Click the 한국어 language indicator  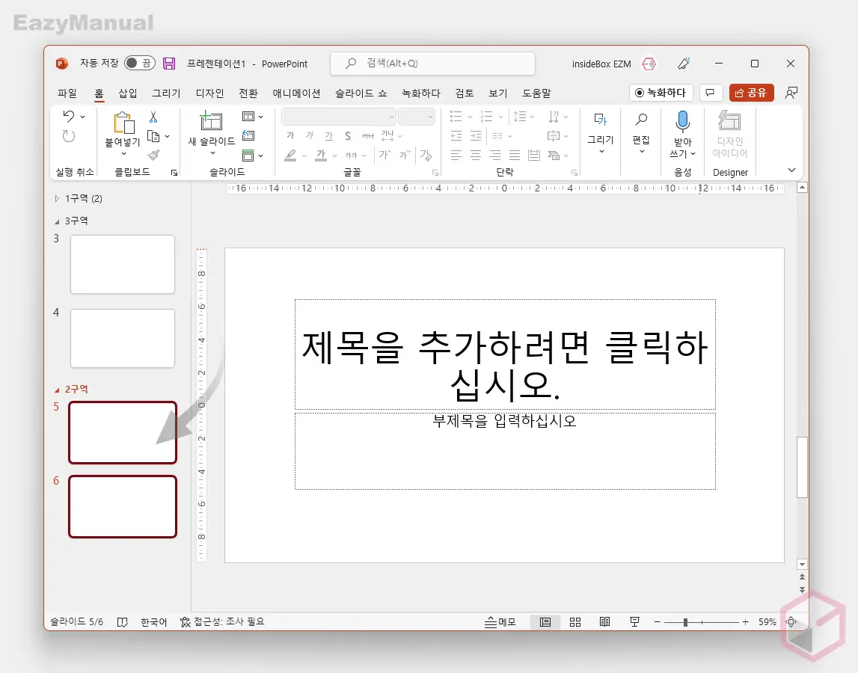154,622
